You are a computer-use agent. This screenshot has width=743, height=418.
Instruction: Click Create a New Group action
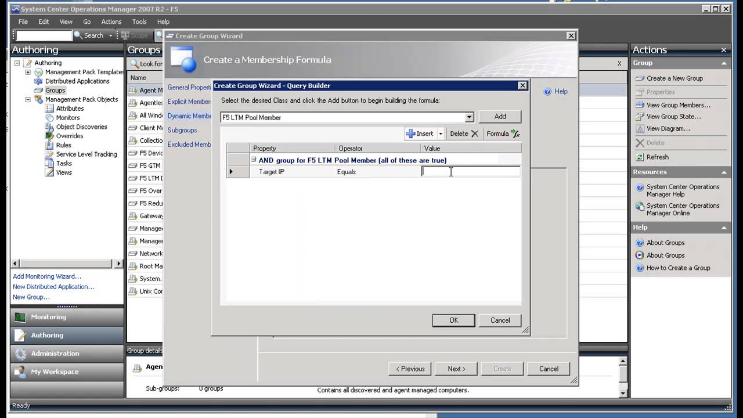coord(675,78)
